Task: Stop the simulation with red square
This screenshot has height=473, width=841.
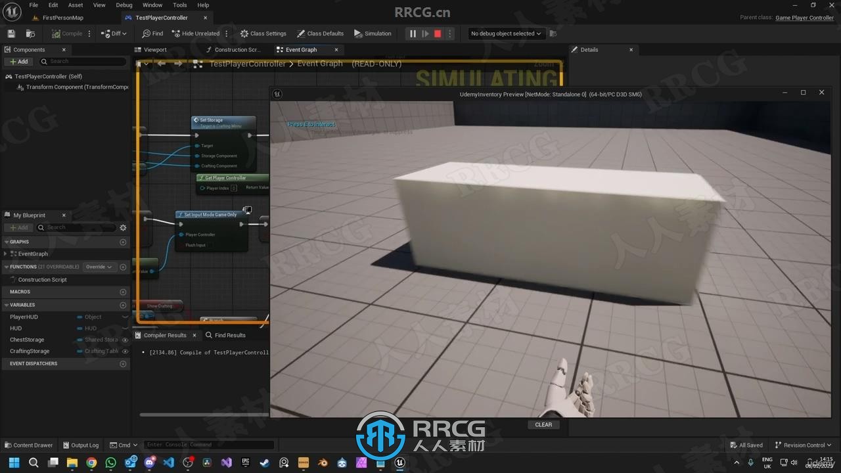Action: pyautogui.click(x=438, y=34)
